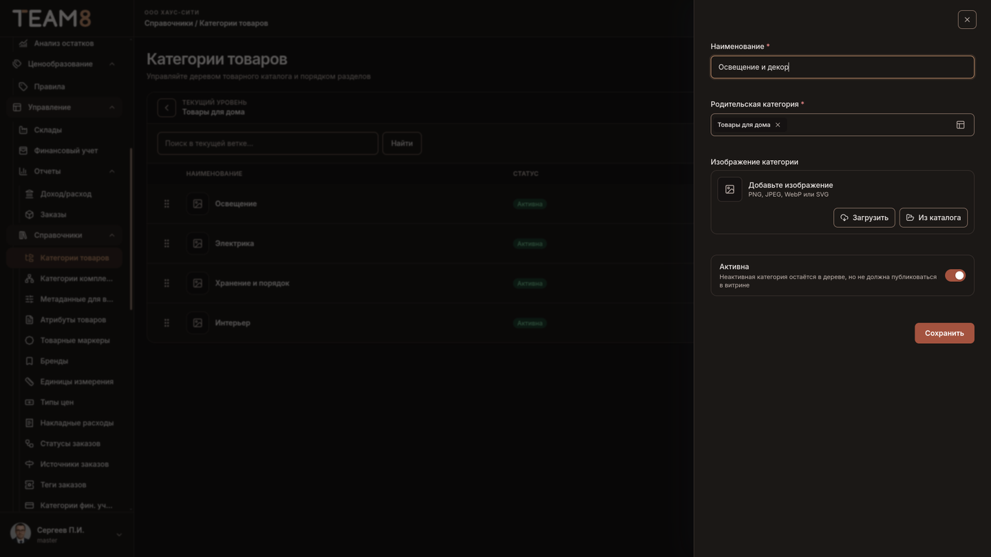Open 'Единицы измерения' reference
991x557 pixels.
tap(77, 382)
